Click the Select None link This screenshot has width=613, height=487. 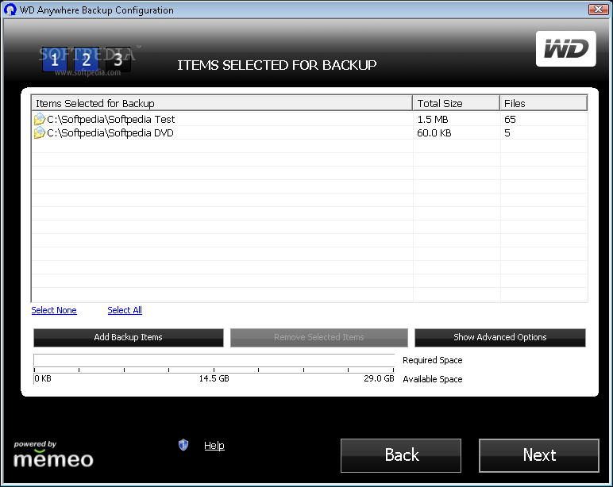[x=54, y=310]
